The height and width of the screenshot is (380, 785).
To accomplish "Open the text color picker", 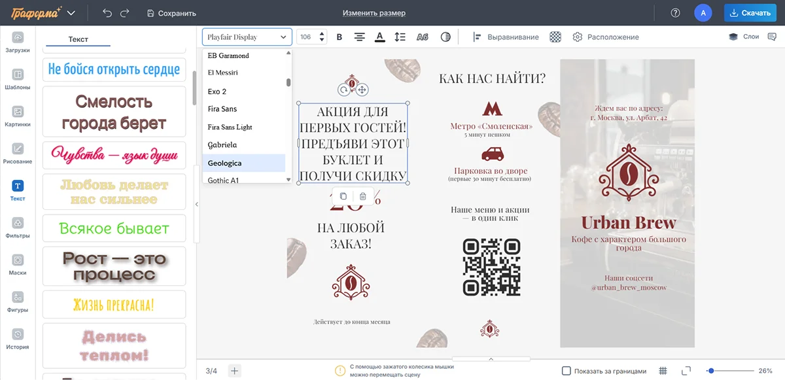I will [x=379, y=37].
